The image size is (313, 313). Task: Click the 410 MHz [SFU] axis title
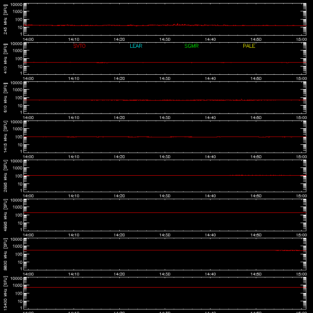[x=5, y=58]
